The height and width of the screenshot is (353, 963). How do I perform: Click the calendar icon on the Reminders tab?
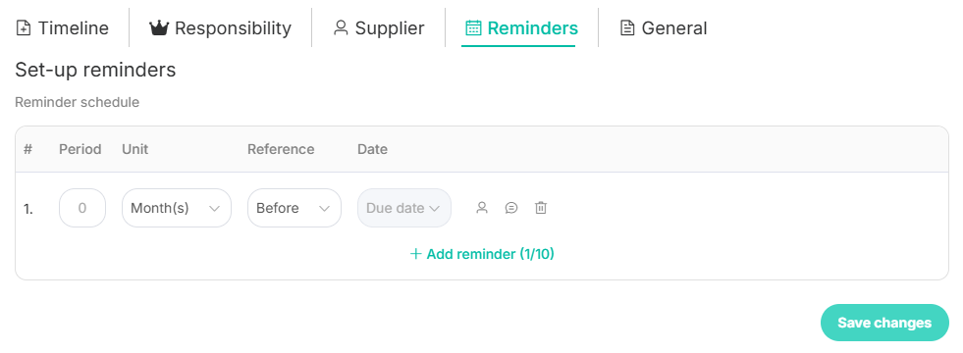473,28
